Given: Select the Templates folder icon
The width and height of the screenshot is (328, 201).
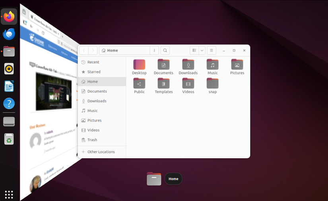Looking at the screenshot, I should tap(163, 83).
